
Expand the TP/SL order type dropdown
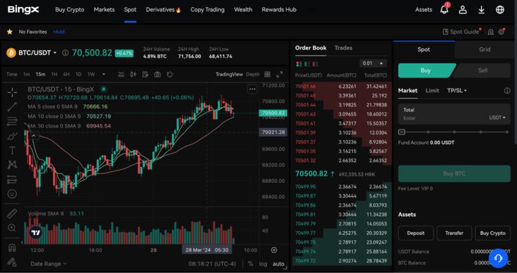(x=457, y=90)
